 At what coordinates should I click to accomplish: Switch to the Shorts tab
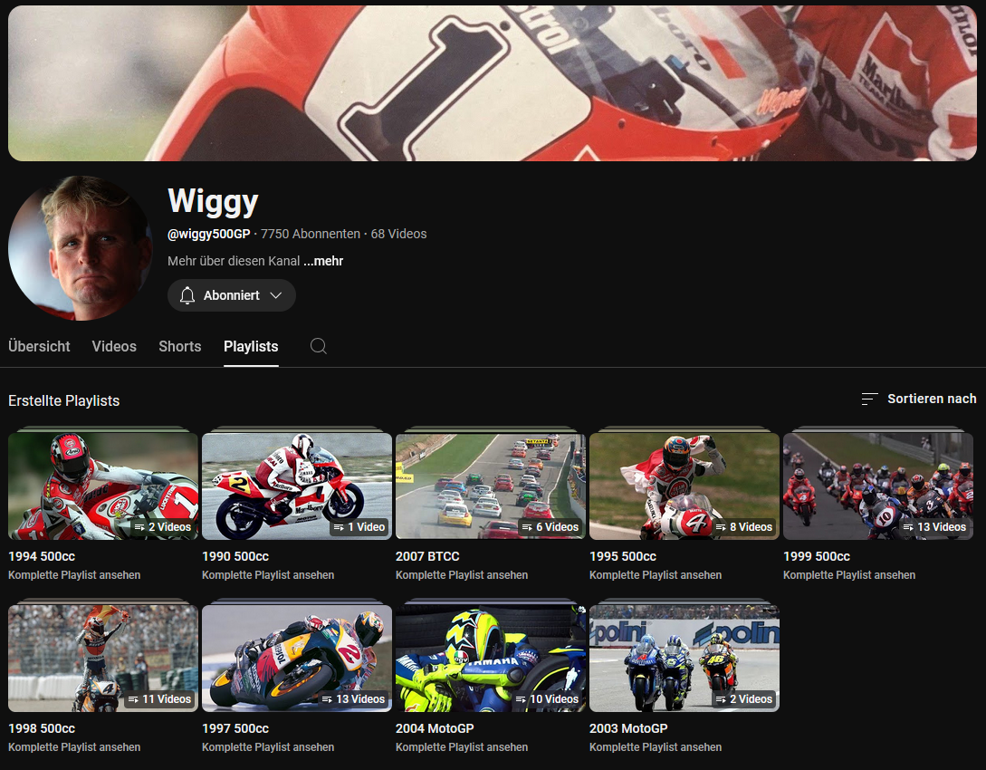[x=180, y=346]
